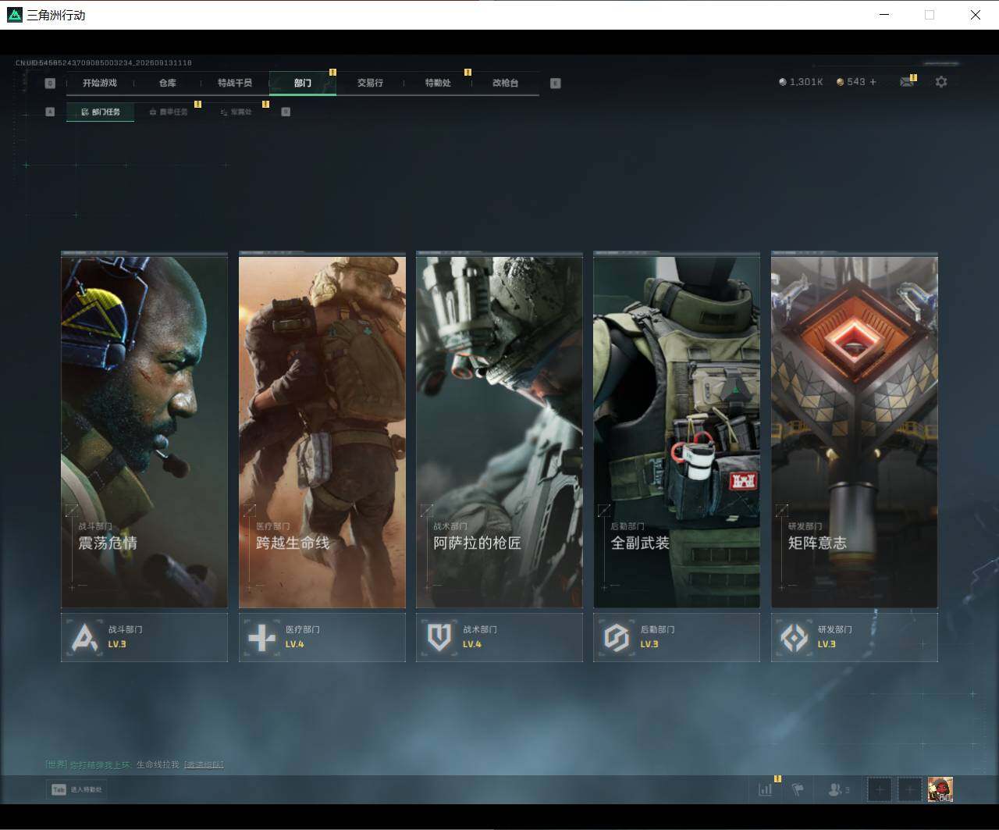Click the 战斗部门 emblem icon
The height and width of the screenshot is (830, 999).
tap(84, 637)
